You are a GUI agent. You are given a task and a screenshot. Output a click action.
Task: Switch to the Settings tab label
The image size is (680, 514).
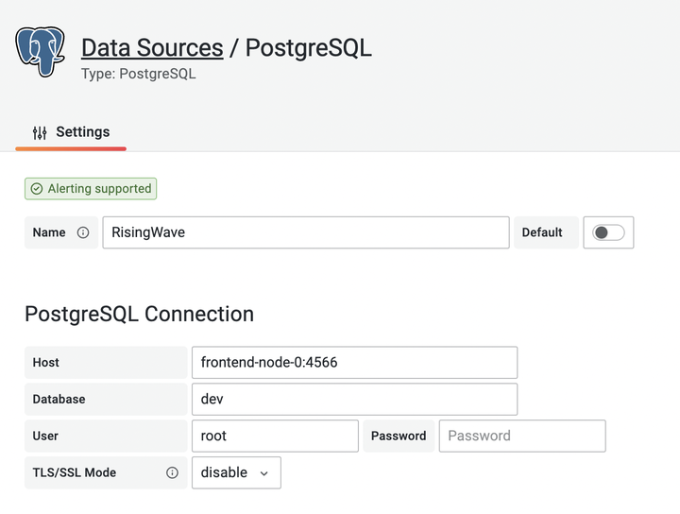[82, 132]
